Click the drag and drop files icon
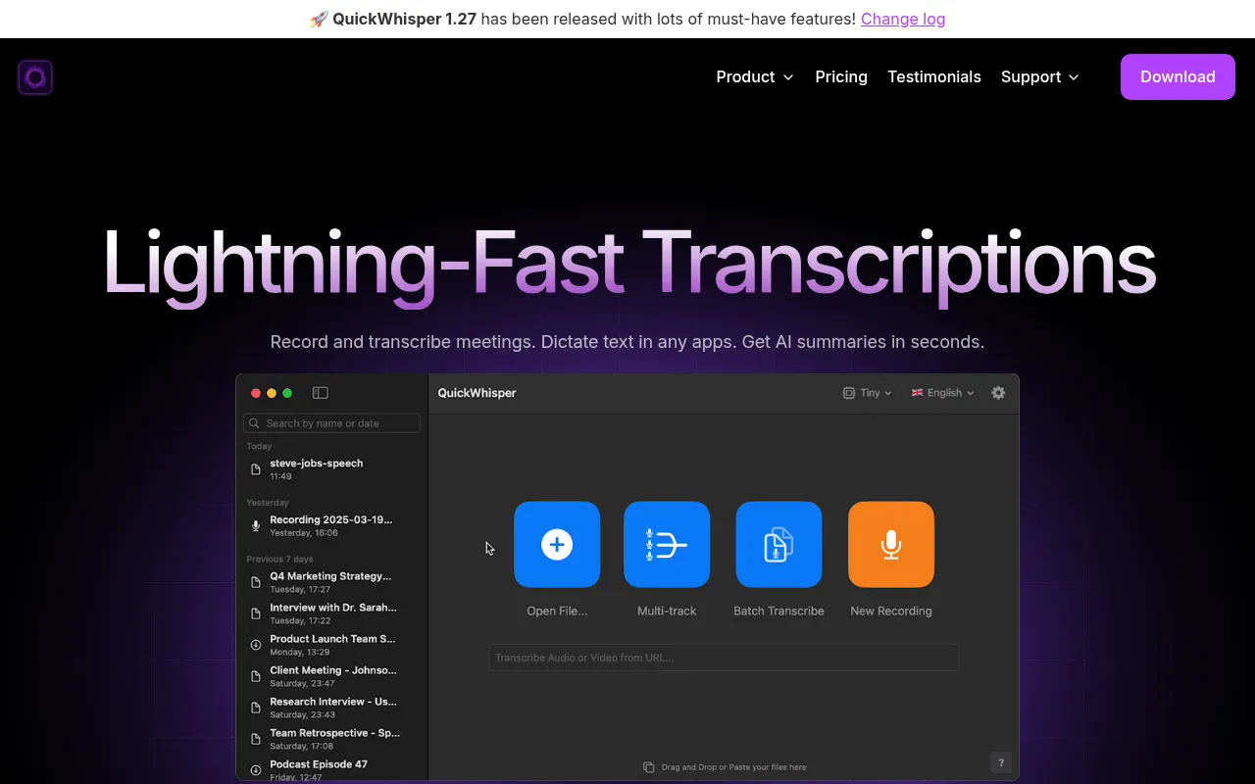1255x784 pixels. 648,767
